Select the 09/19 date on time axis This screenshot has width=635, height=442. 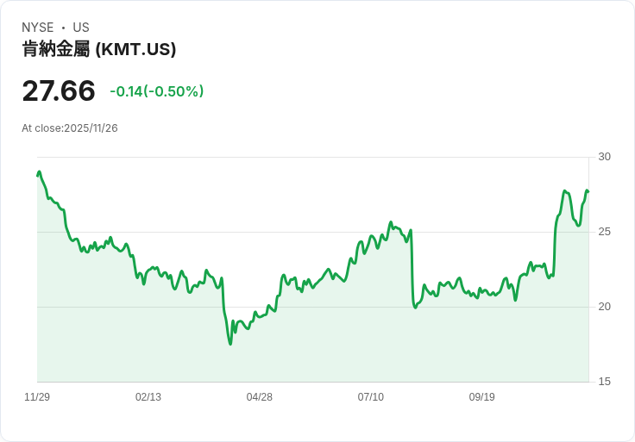482,397
